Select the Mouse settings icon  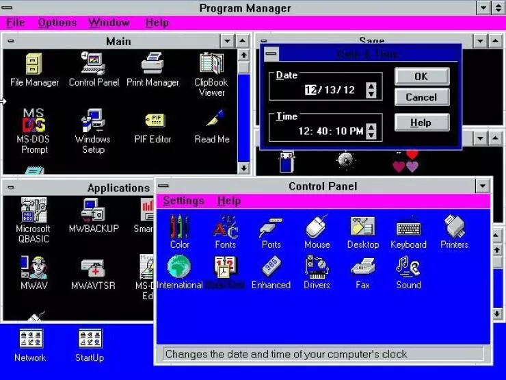tap(317, 228)
